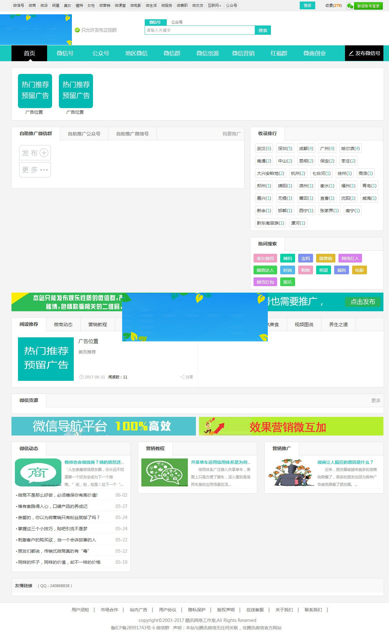Viewport: 389px width, 634px height.
Task: Click the WeChat account login icon
Action: tap(350, 6)
